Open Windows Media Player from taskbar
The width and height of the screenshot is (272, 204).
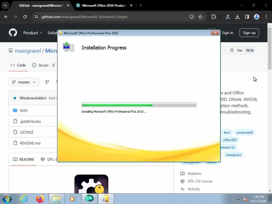[x=72, y=199]
